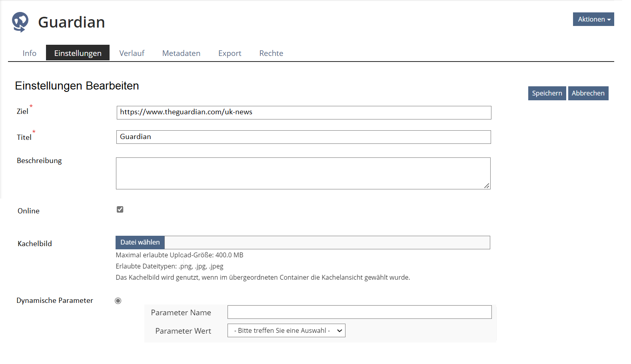Open the Aktionen dropdown menu
The image size is (631, 364).
pos(593,19)
